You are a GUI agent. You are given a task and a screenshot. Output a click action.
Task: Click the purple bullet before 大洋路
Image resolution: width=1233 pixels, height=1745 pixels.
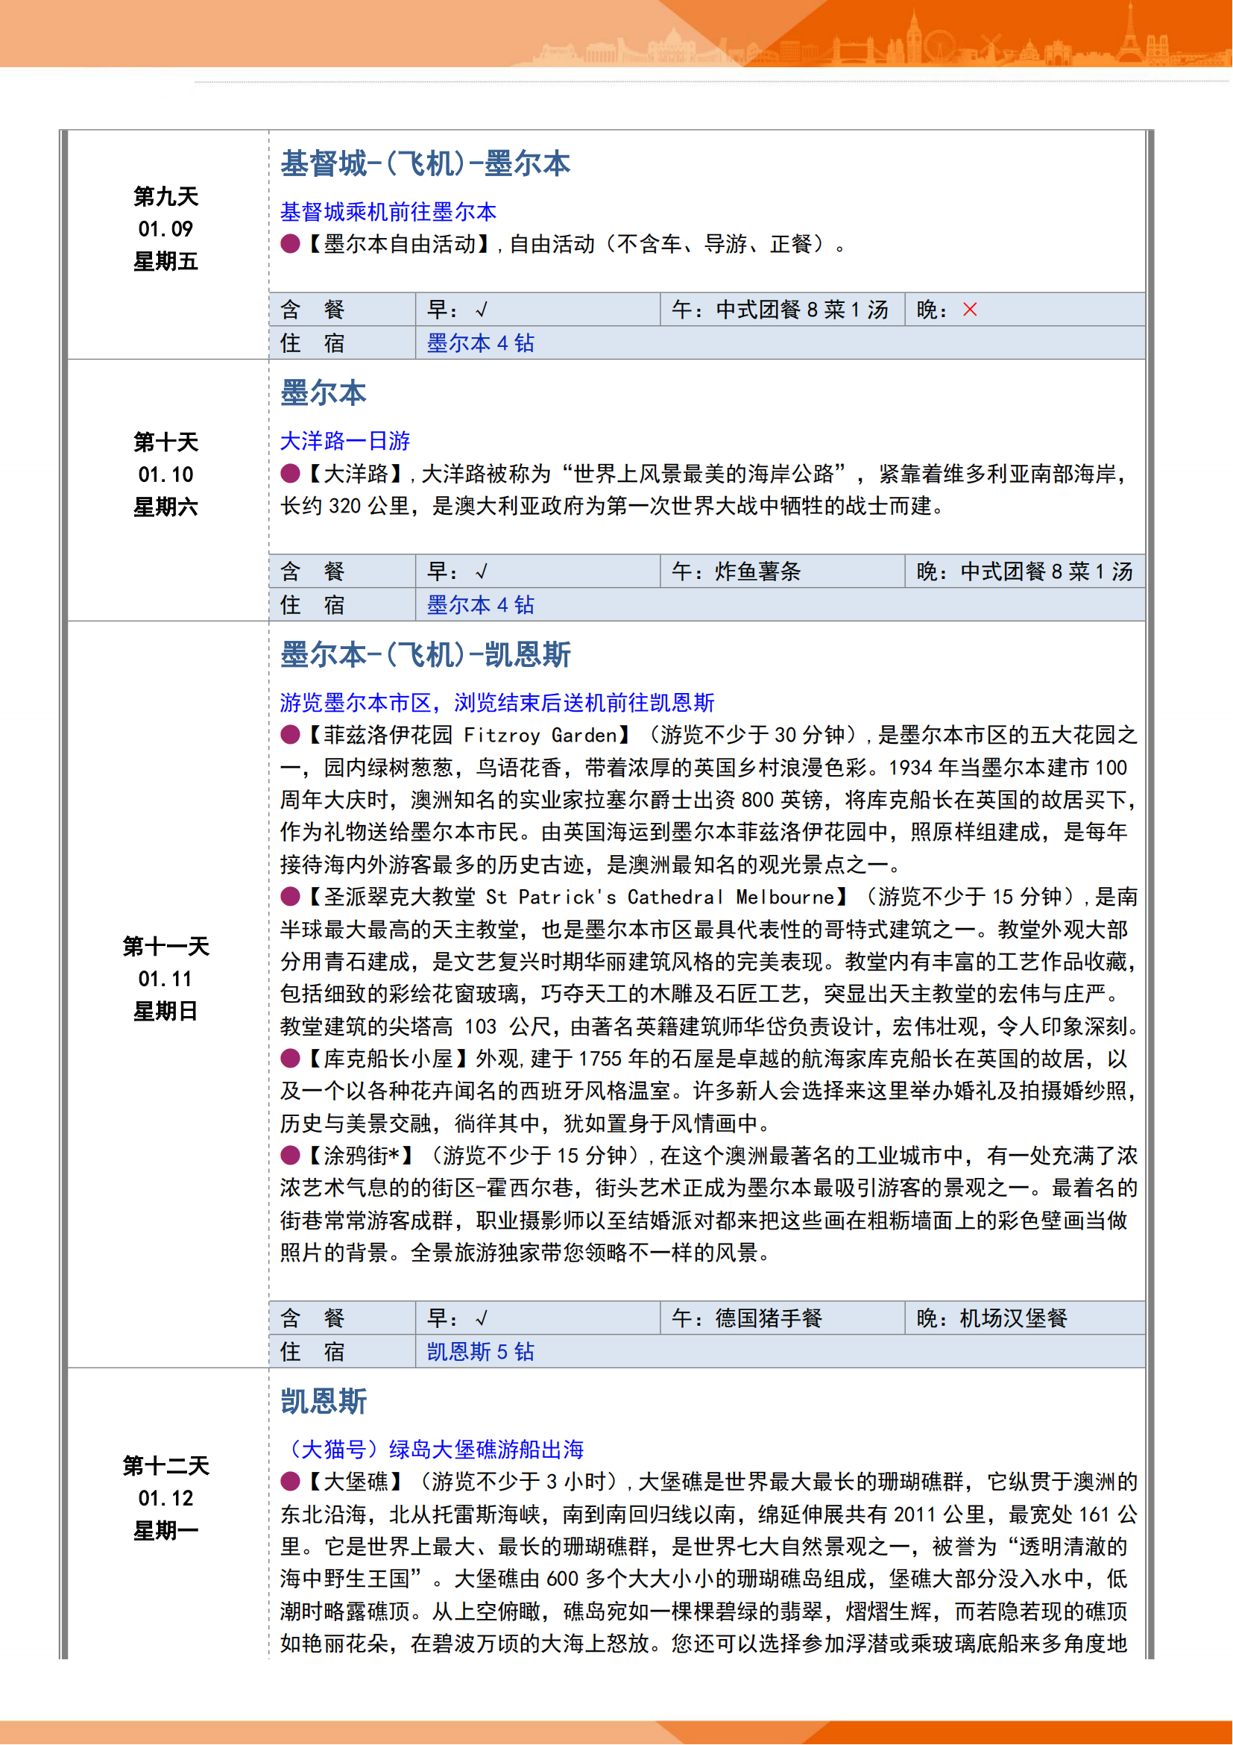[x=290, y=474]
